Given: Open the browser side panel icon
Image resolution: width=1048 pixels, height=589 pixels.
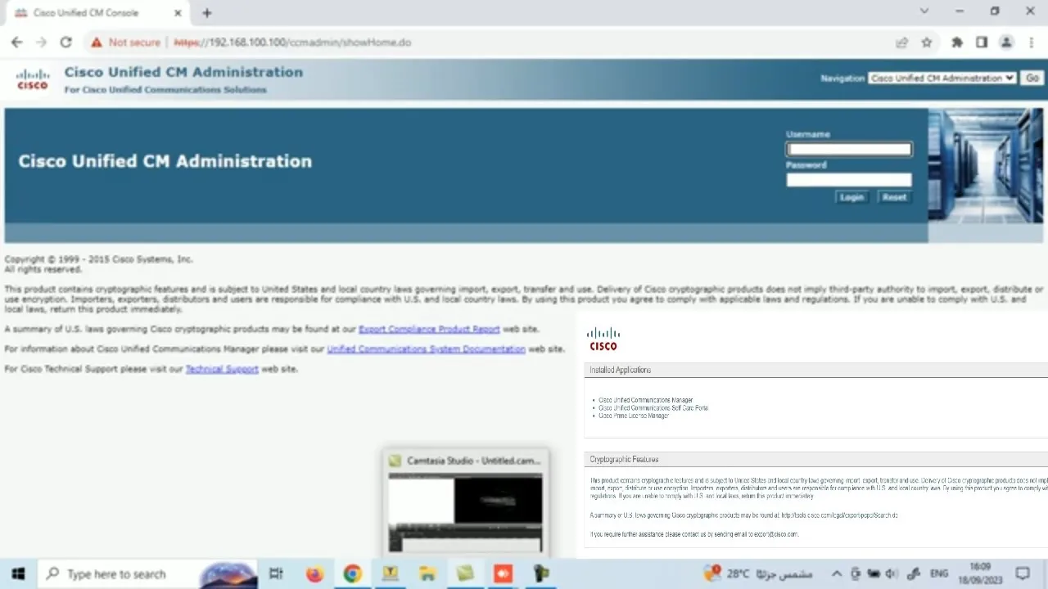Looking at the screenshot, I should click(982, 43).
